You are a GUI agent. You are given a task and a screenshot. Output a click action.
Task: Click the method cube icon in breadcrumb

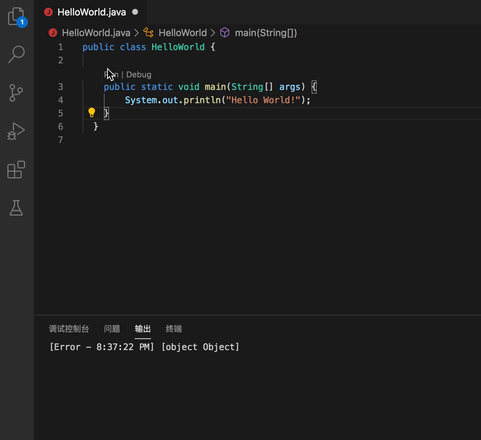click(225, 33)
